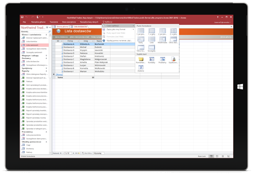Image resolution: width=254 pixels, height=176 pixels.
Task: Choose the Lista form template
Action: (152, 40)
